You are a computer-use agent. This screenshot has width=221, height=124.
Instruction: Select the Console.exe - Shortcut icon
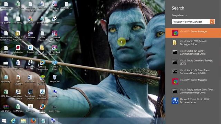click(30, 94)
